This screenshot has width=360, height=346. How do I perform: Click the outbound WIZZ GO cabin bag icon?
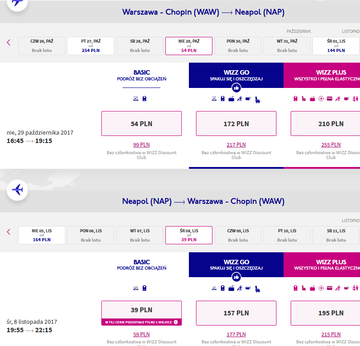pos(223,99)
